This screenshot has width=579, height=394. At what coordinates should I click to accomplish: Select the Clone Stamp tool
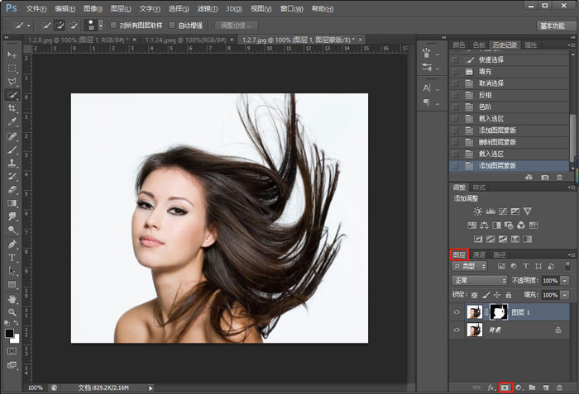[12, 163]
